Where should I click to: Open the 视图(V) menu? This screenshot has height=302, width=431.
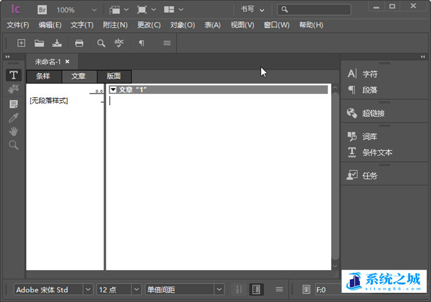pyautogui.click(x=243, y=25)
